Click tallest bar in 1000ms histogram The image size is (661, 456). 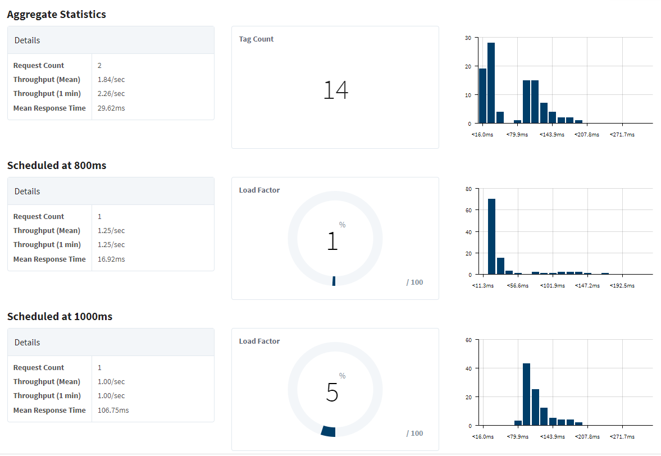527,394
